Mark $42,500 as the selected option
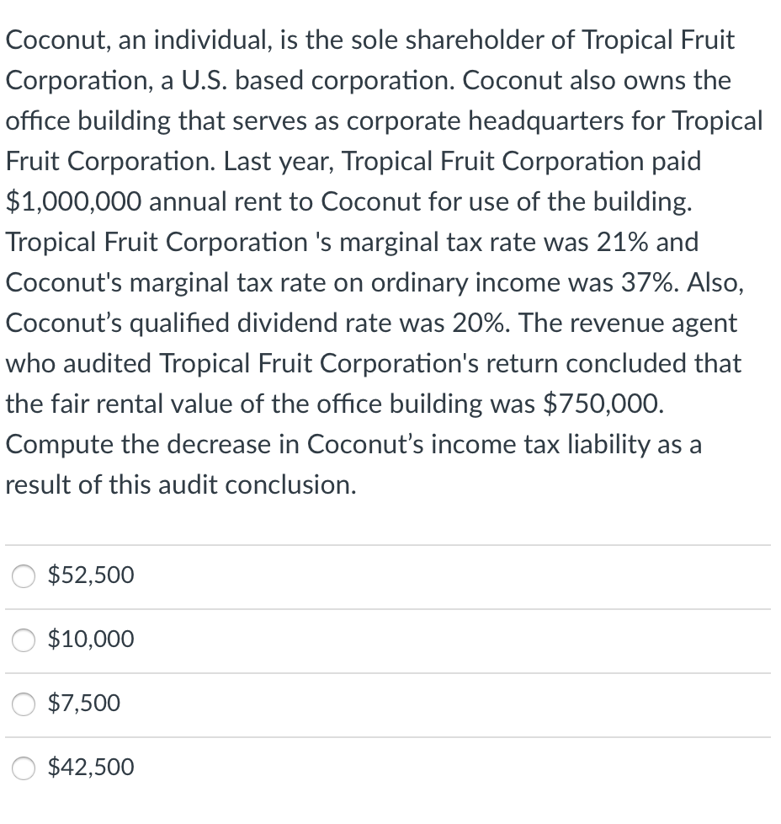The width and height of the screenshot is (781, 824). [24, 768]
